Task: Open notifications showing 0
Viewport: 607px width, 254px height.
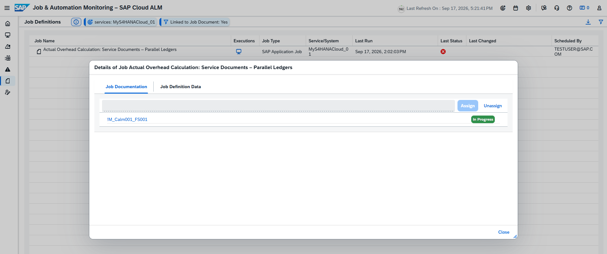Action: coord(584,8)
